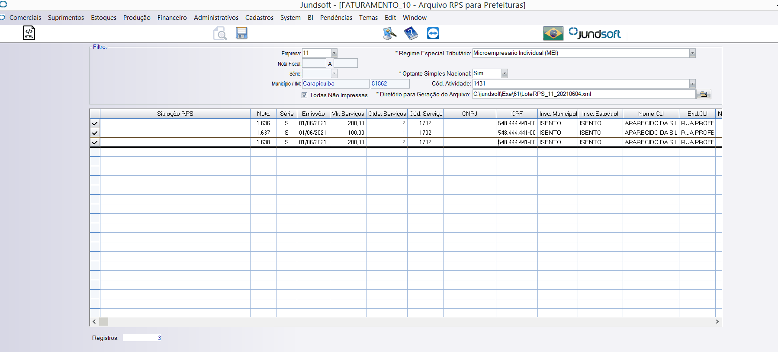The image size is (778, 352).
Task: Click the Série column header
Action: pos(286,114)
